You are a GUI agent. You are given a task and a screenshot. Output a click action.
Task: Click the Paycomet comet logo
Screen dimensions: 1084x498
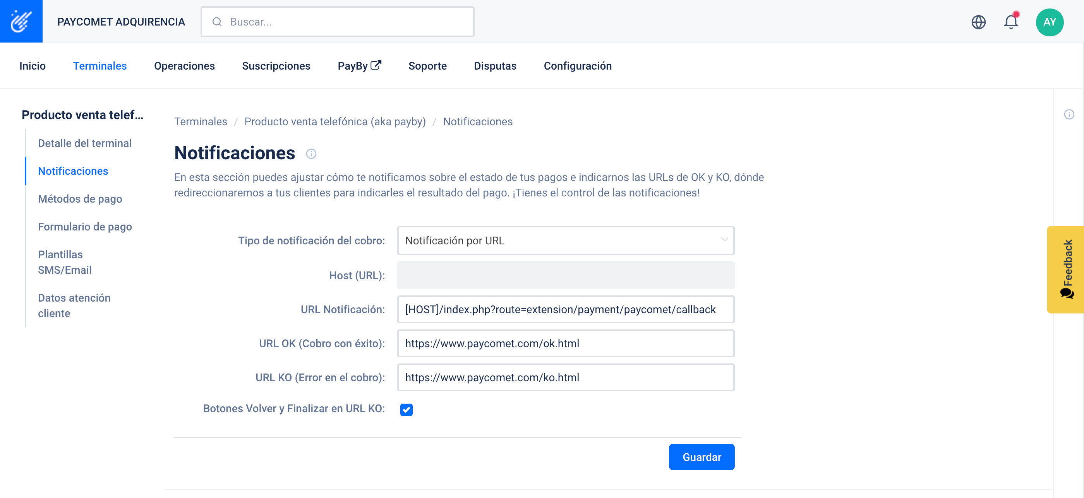coord(21,21)
